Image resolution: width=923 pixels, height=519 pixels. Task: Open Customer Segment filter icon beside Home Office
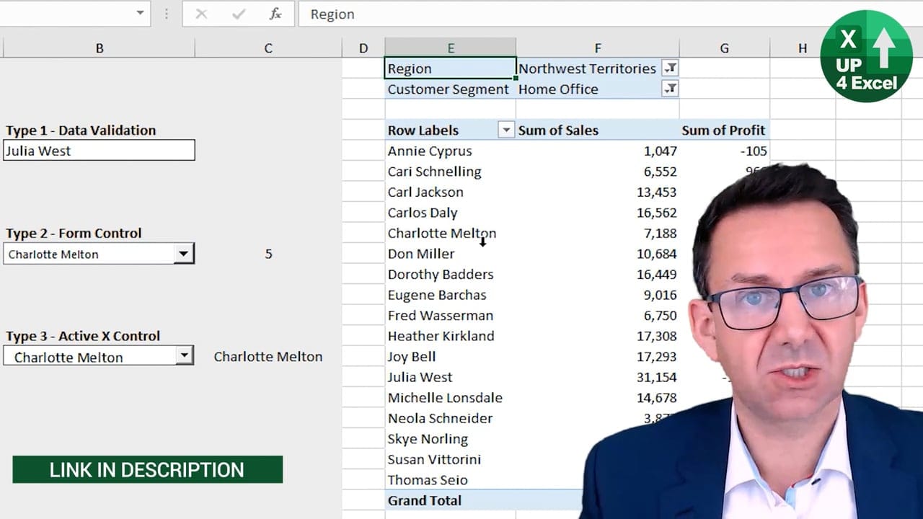click(x=670, y=89)
